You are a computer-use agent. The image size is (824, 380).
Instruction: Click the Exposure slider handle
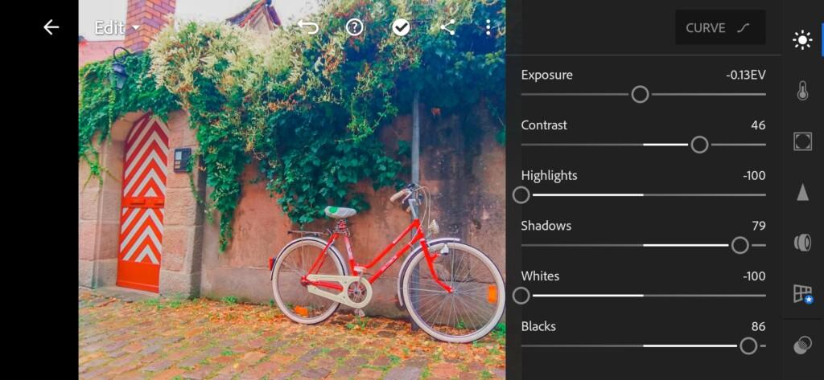(x=640, y=95)
